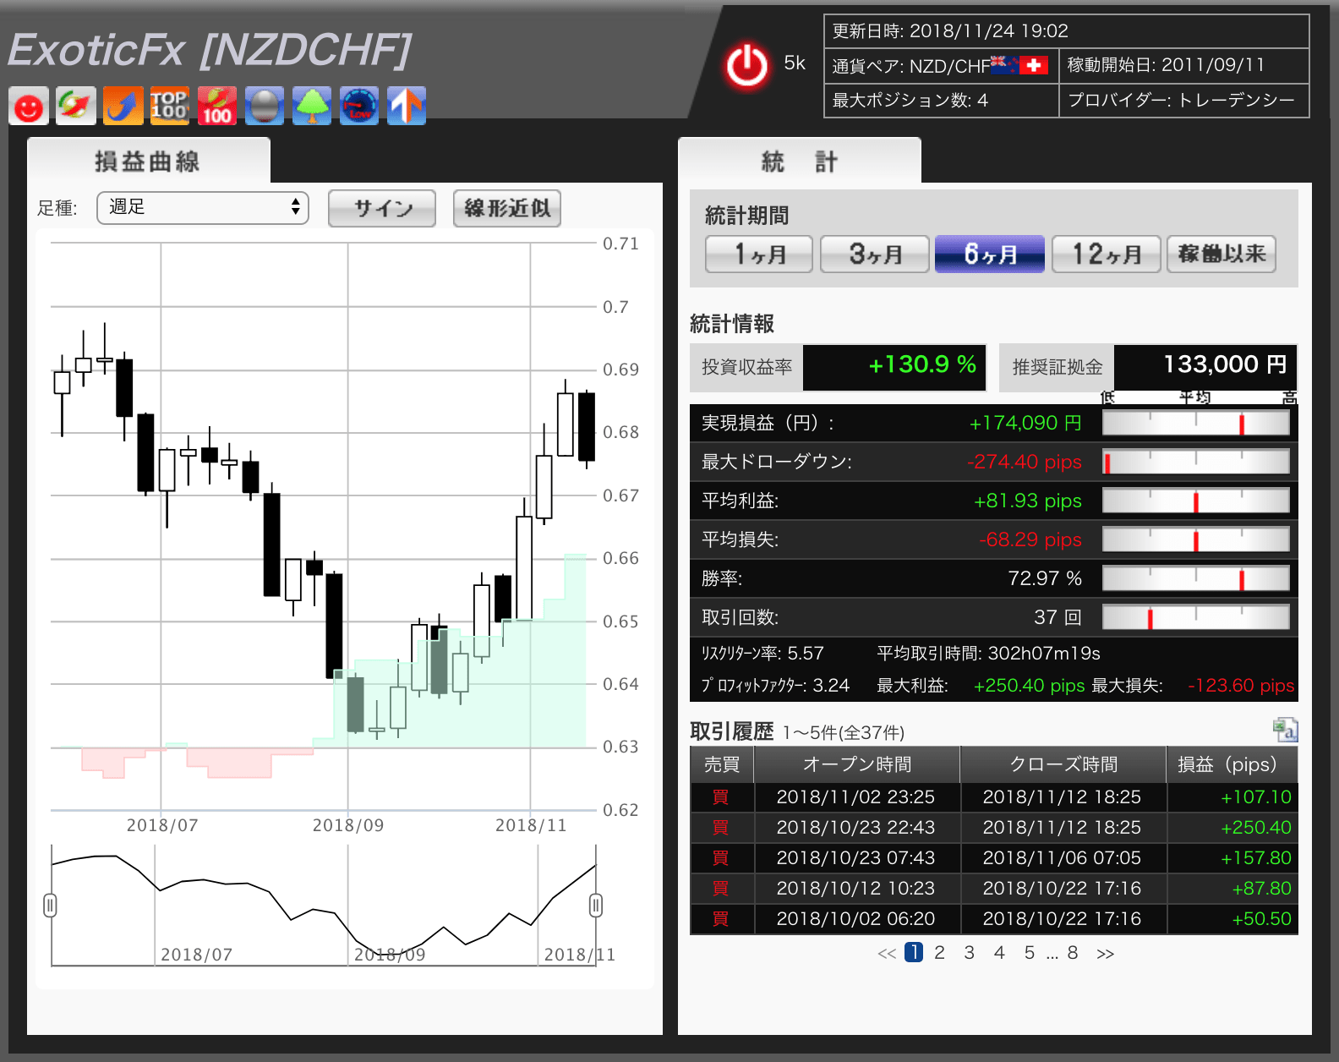Click the 更新日時 2018/11/24 19:02 field

(x=1066, y=31)
